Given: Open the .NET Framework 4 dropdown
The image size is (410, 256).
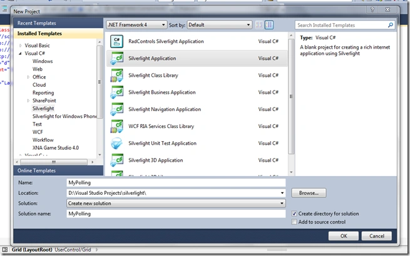Looking at the screenshot, I should pyautogui.click(x=136, y=25).
